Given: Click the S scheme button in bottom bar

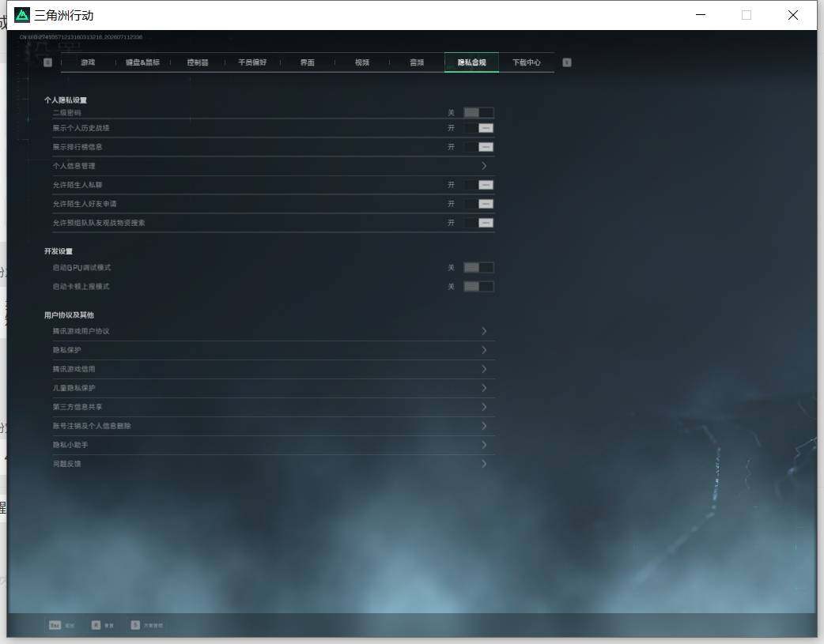Looking at the screenshot, I should (x=146, y=625).
